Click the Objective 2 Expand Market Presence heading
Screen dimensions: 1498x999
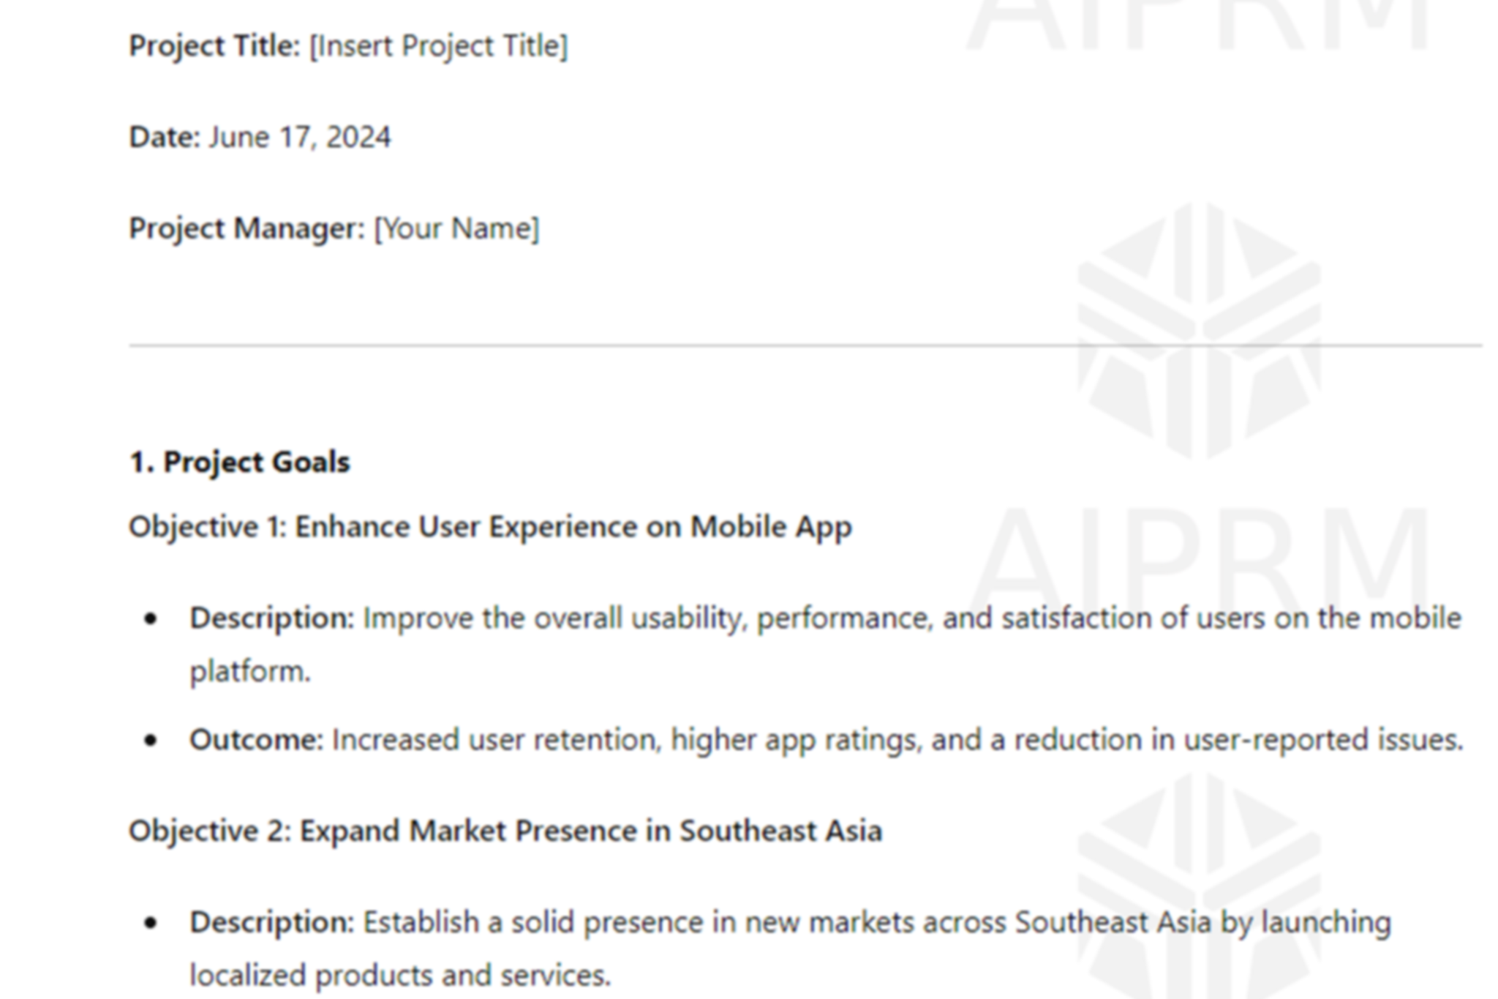point(505,831)
